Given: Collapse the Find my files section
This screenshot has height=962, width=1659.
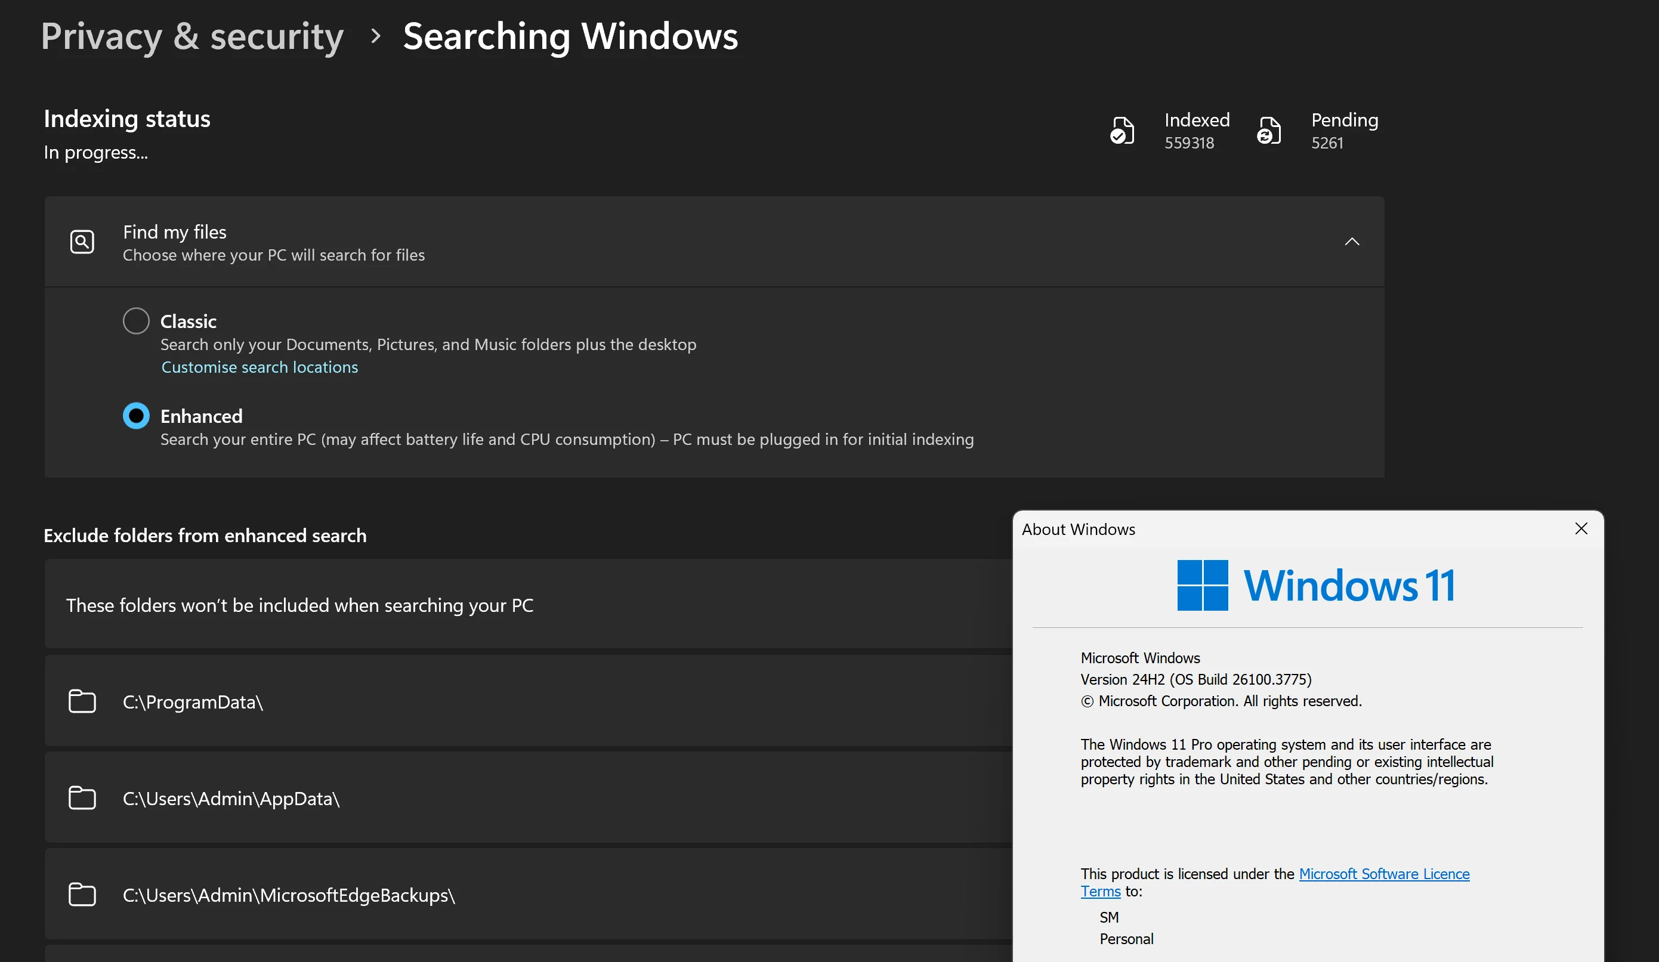Looking at the screenshot, I should 1352,242.
